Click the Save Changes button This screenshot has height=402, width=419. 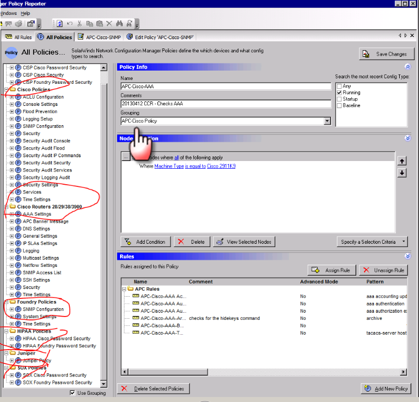[387, 54]
